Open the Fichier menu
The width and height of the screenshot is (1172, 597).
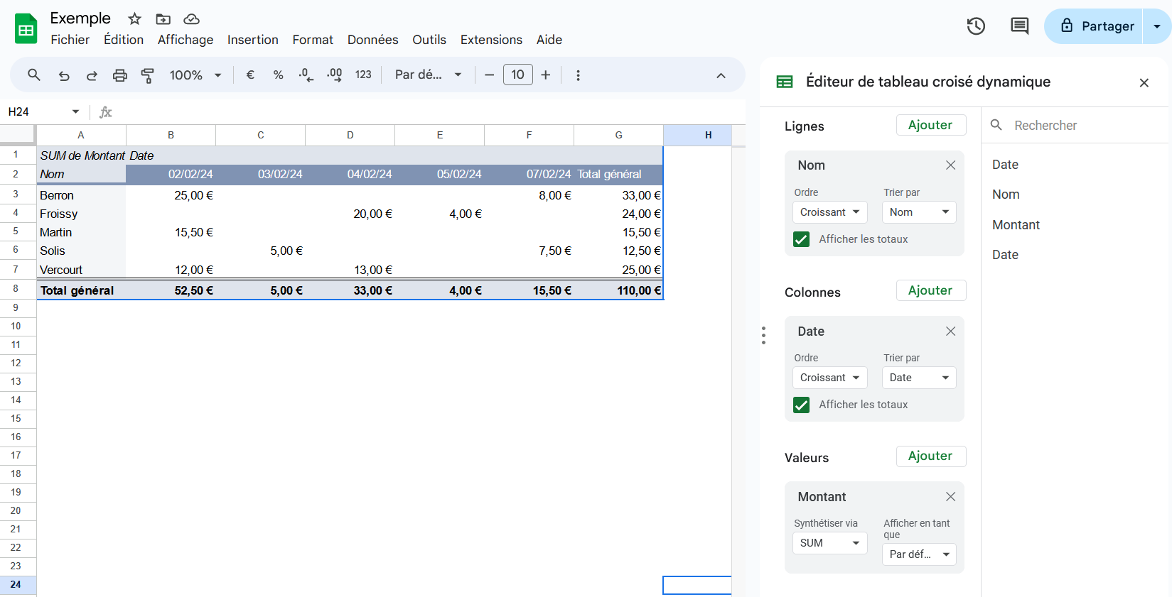click(70, 40)
